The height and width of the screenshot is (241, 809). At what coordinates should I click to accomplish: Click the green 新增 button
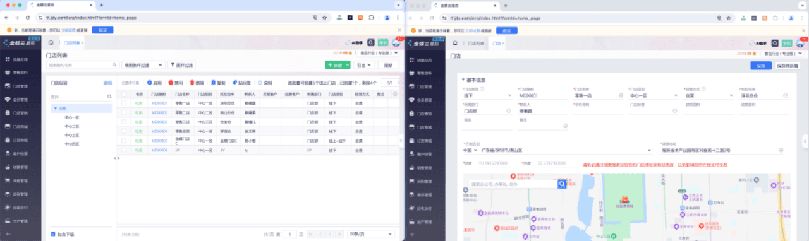tap(335, 65)
